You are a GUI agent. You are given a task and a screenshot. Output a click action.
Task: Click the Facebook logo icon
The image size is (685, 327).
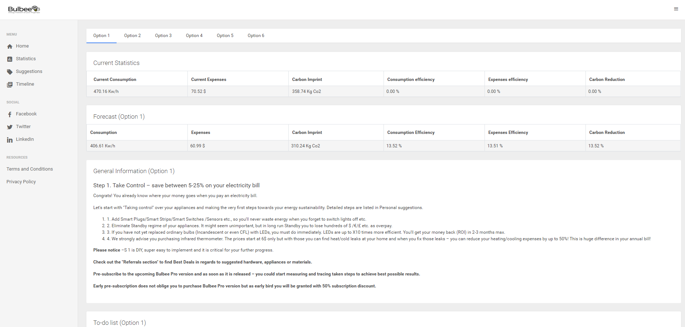coord(10,114)
